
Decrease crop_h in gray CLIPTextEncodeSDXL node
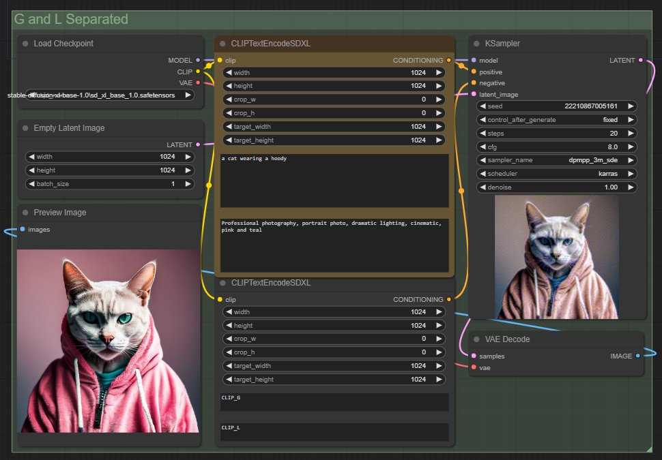pos(229,352)
